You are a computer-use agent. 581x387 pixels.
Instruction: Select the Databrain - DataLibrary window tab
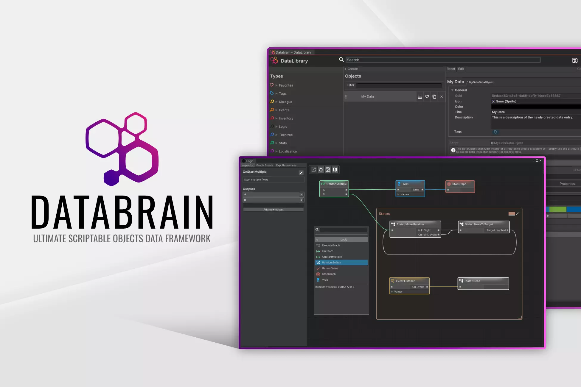click(x=291, y=52)
